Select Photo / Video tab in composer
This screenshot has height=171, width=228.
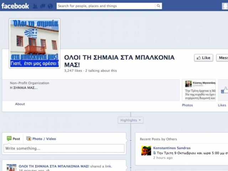click(41, 139)
